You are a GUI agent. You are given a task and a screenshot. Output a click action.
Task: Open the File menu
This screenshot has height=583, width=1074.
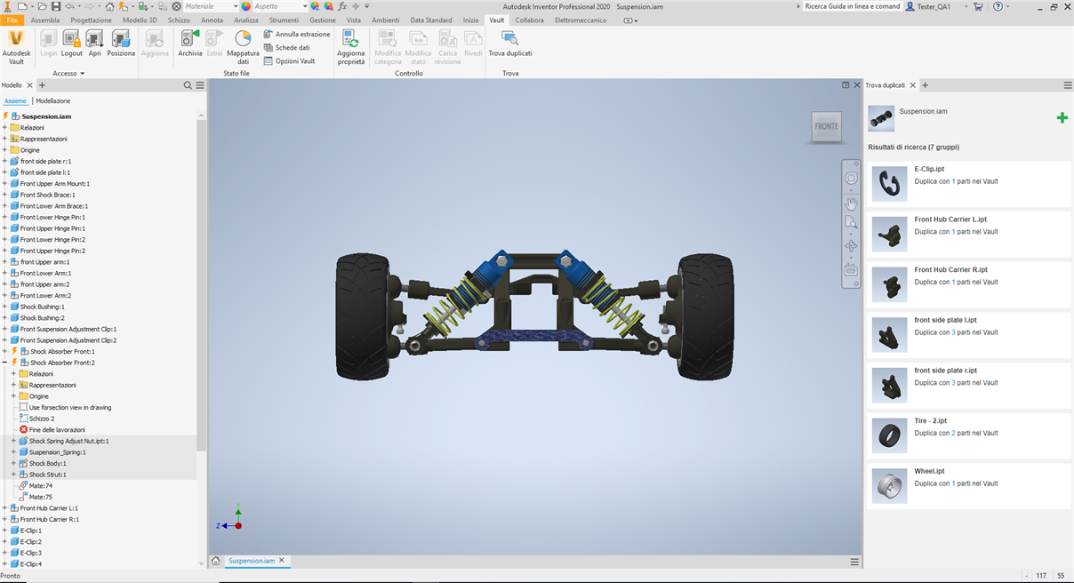click(12, 20)
